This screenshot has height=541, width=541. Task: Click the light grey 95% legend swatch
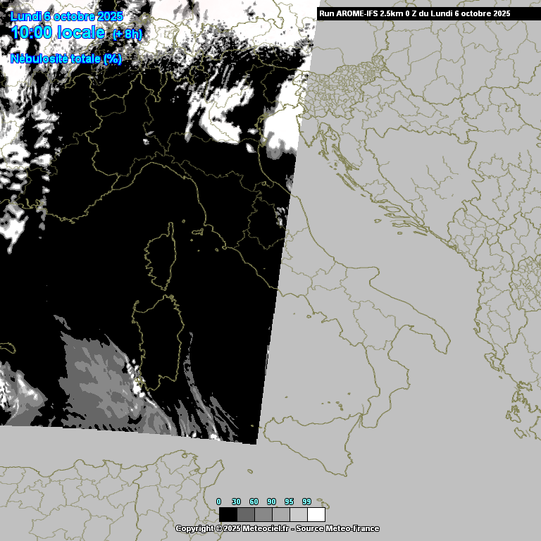click(x=299, y=514)
